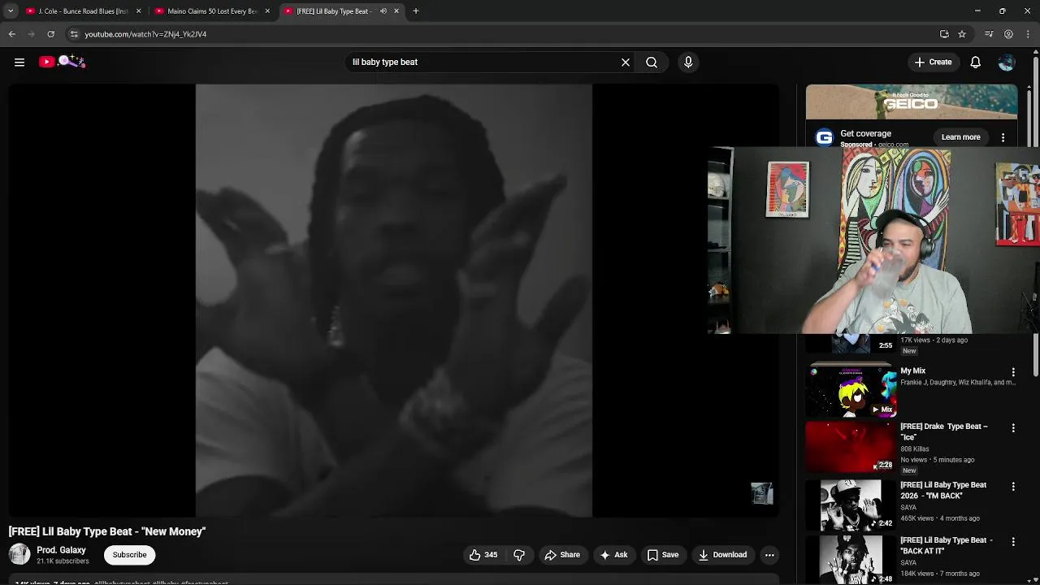Open "BACK AT IT" beat thumbnail
The height and width of the screenshot is (585, 1040).
click(851, 560)
